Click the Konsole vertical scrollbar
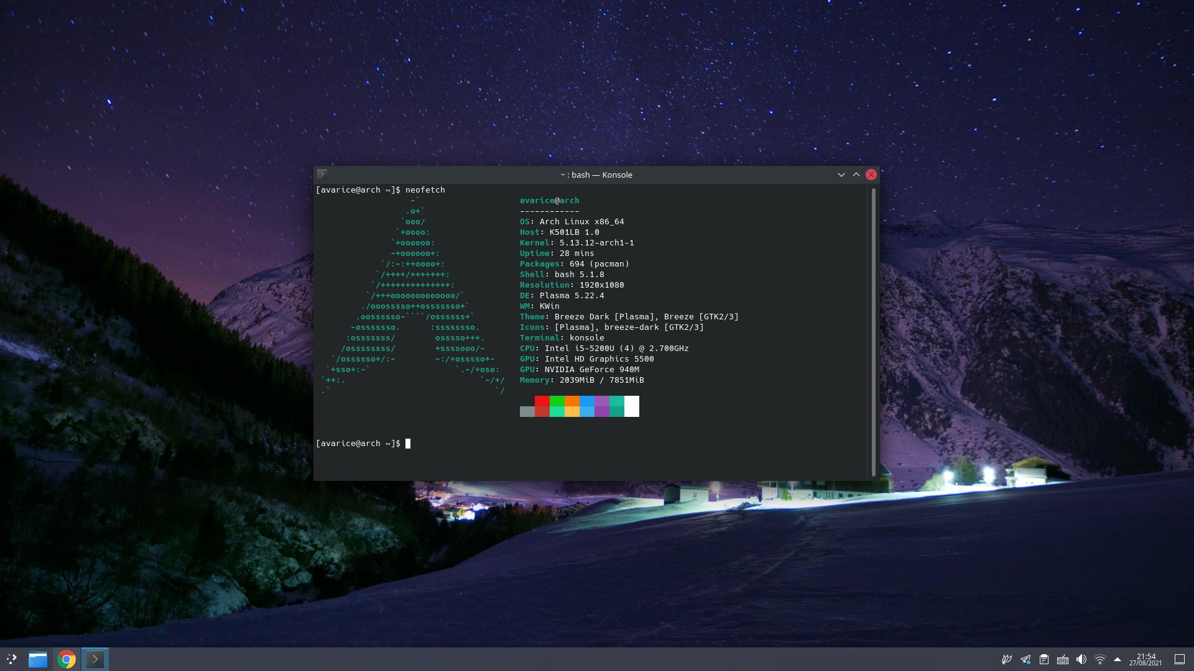1194x671 pixels. (874, 332)
